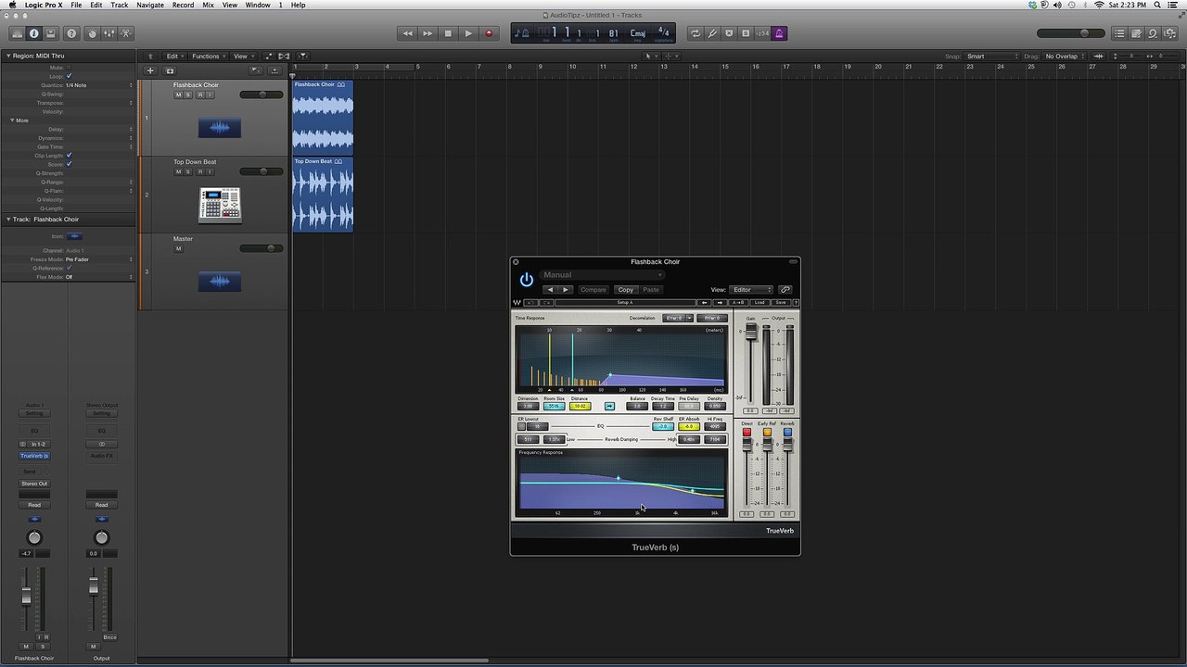Click the Stop transport button

coord(448,33)
